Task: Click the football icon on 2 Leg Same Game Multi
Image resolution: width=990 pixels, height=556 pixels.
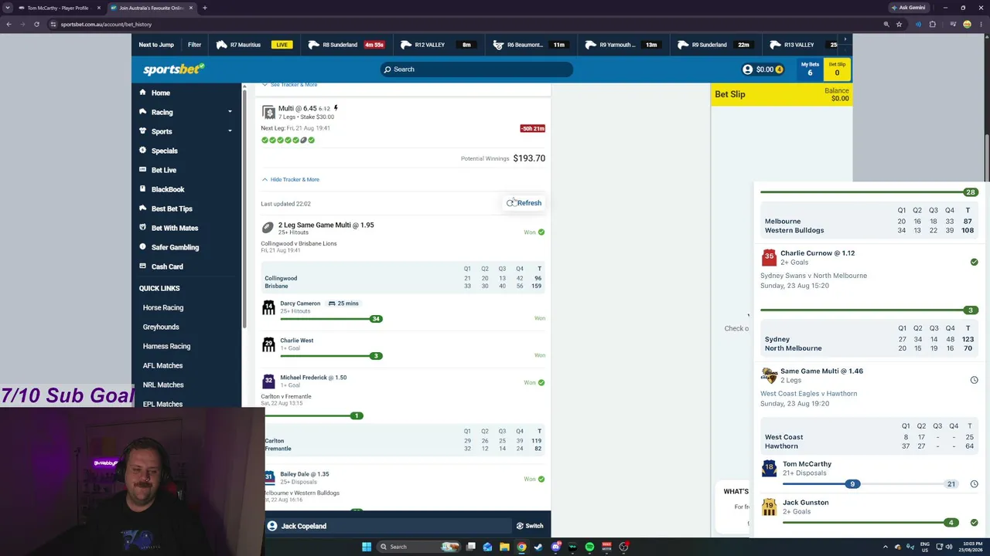Action: tap(268, 228)
